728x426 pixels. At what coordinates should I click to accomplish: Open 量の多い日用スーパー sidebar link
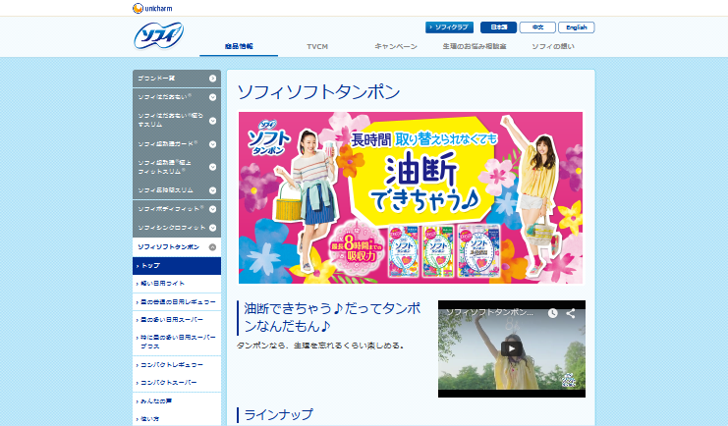tap(177, 320)
